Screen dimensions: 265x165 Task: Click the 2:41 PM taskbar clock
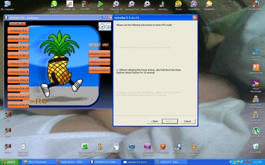(x=257, y=162)
